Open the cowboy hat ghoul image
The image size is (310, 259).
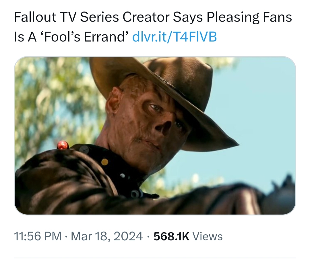pos(155,136)
